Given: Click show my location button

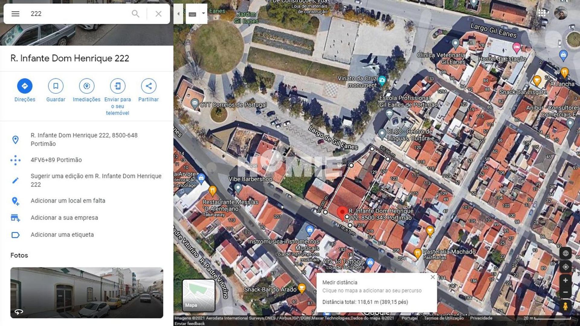Looking at the screenshot, I should tap(565, 267).
